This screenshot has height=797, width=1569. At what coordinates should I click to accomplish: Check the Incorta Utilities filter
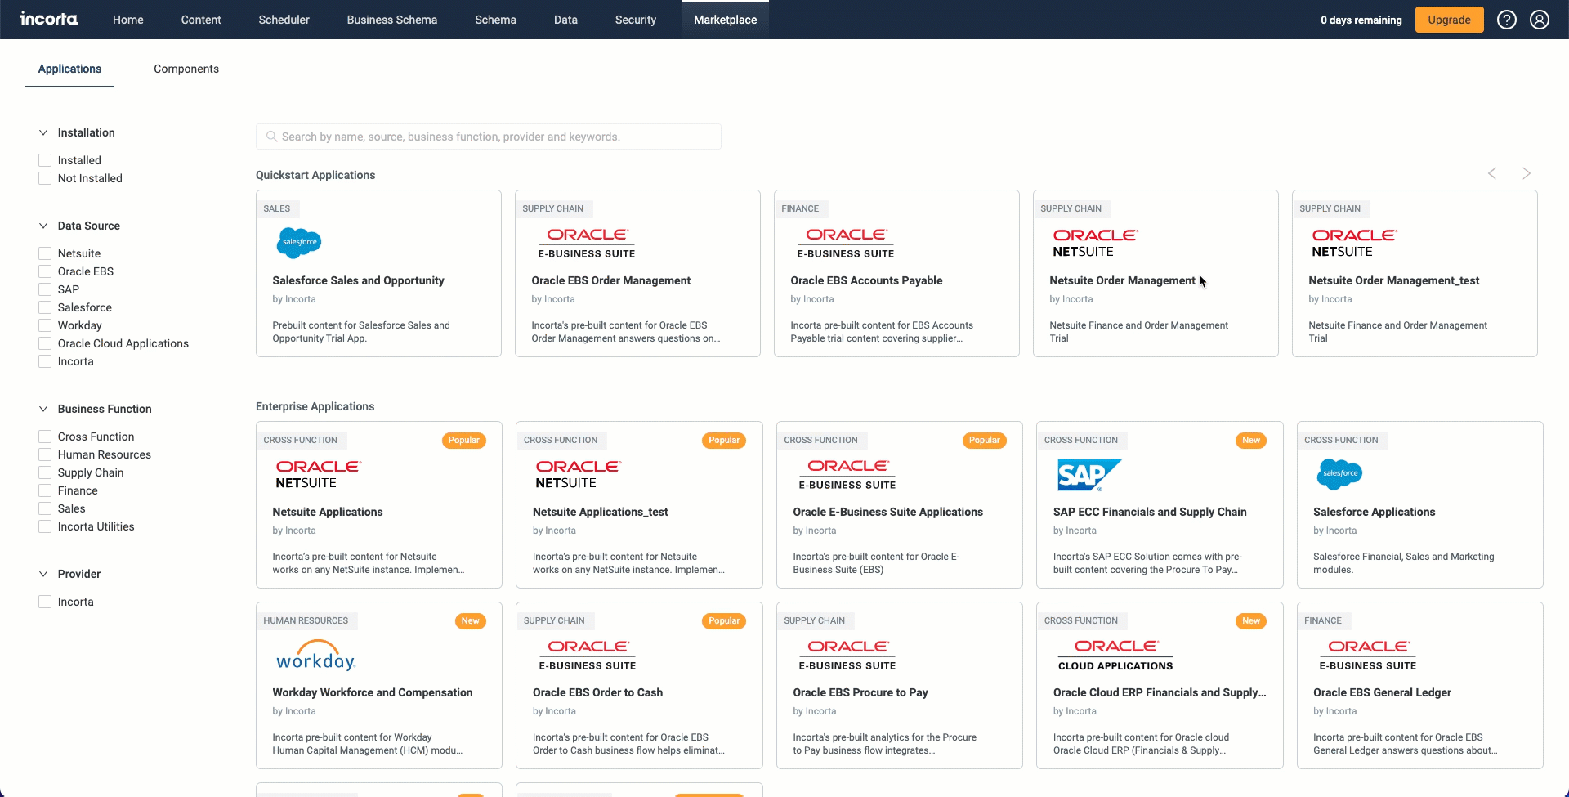pos(45,526)
